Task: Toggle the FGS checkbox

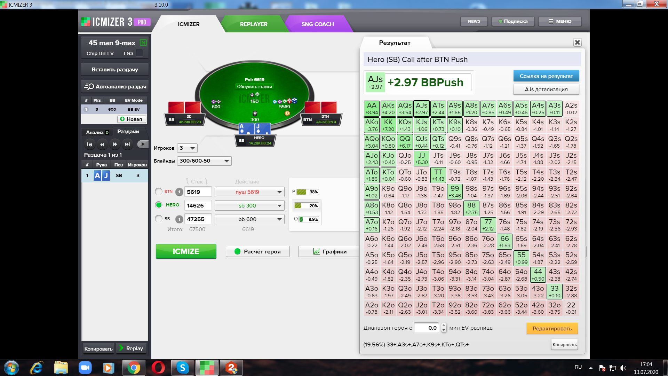Action: coord(140,53)
